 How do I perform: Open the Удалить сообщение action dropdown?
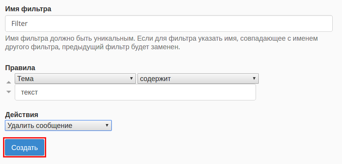tap(58, 126)
